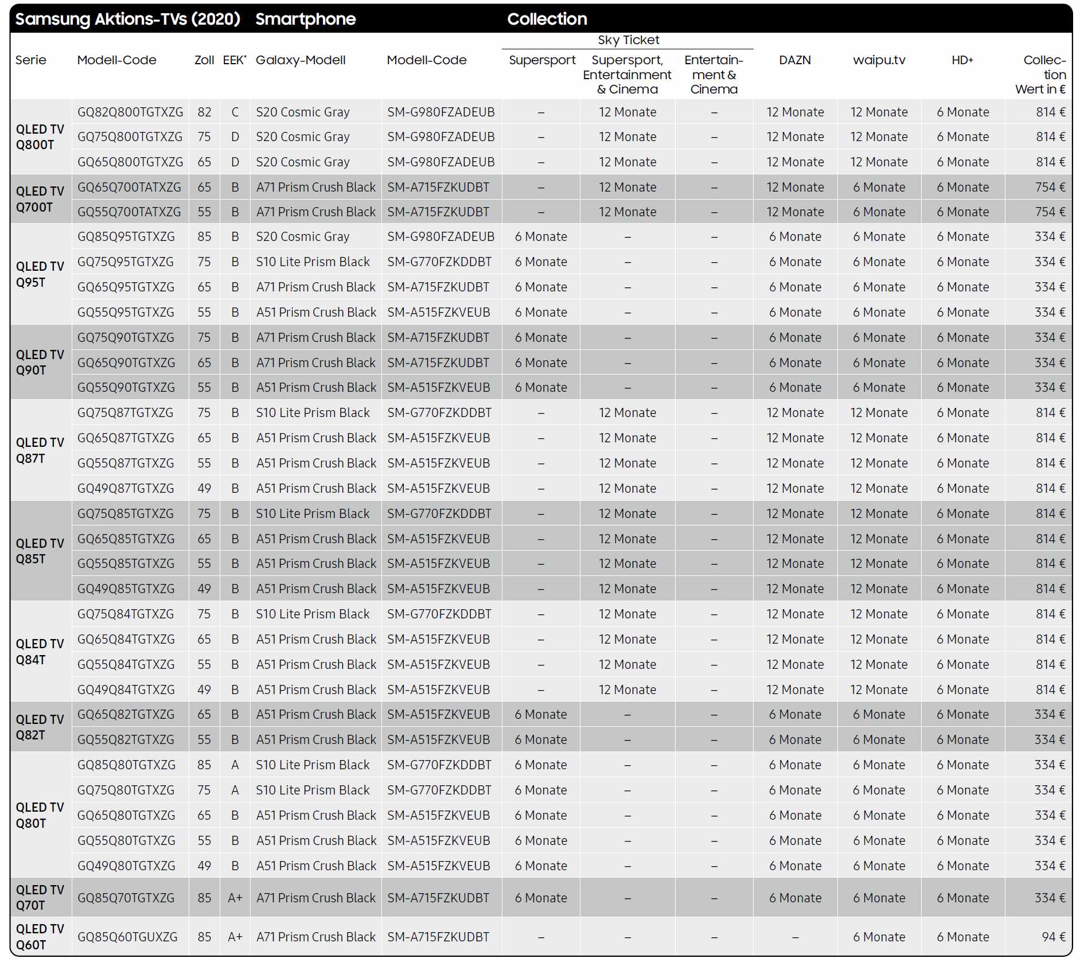The height and width of the screenshot is (966, 1084).
Task: Click the 94 € collection value
Action: pyautogui.click(x=1053, y=937)
